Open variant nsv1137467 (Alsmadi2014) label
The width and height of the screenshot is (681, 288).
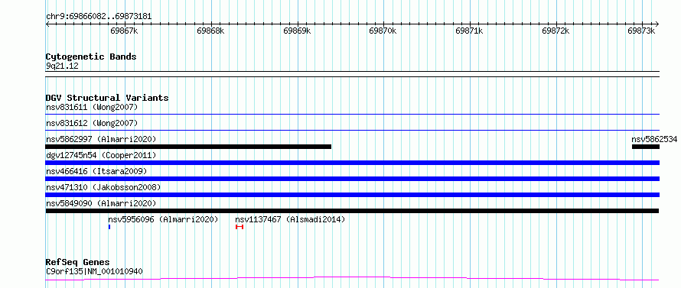pyautogui.click(x=290, y=219)
